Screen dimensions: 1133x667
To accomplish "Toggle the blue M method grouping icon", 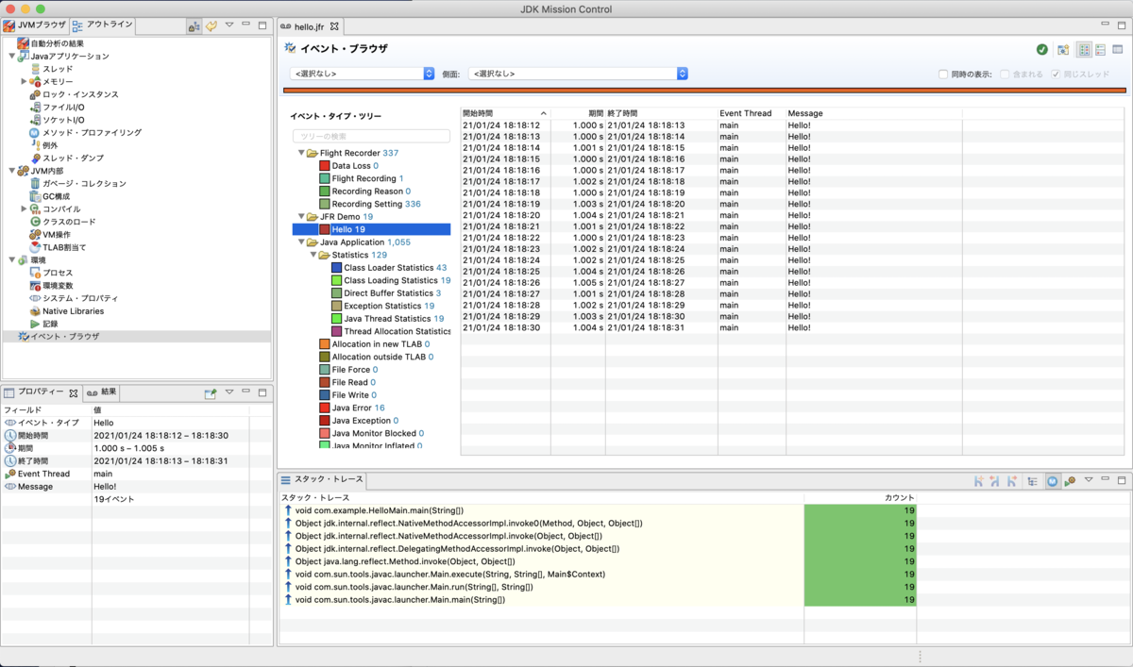I will (x=1052, y=481).
